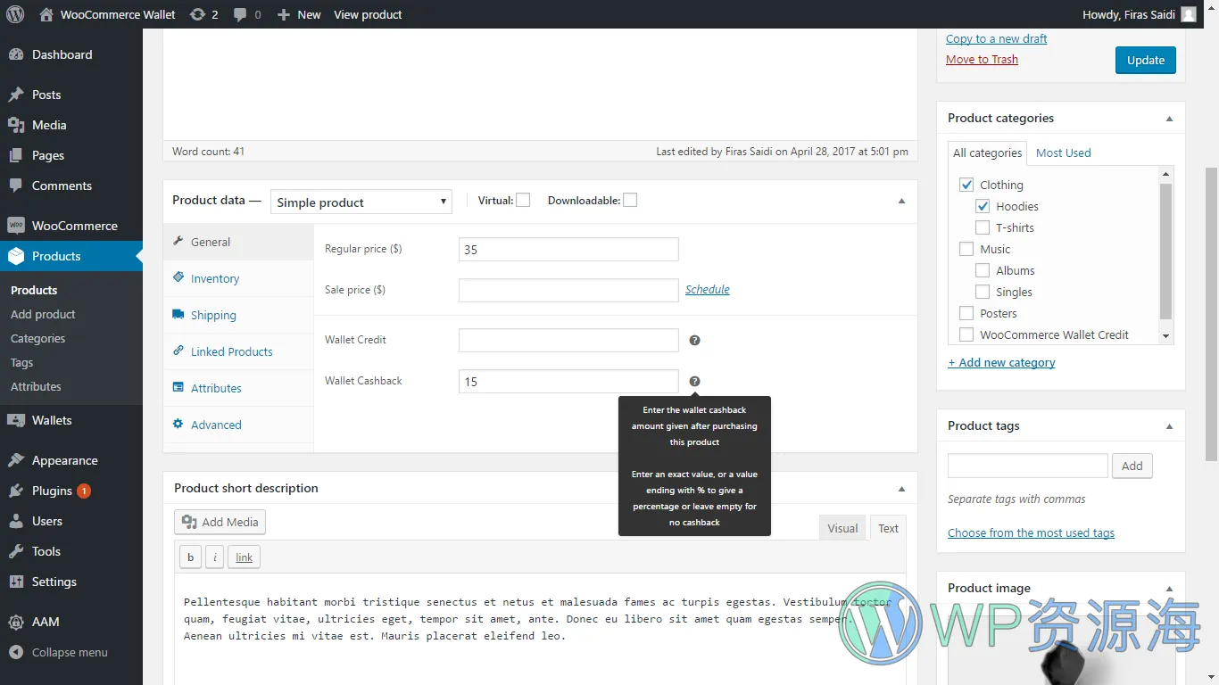The image size is (1219, 685).
Task: Open the updates icon showing 2
Action: [197, 14]
